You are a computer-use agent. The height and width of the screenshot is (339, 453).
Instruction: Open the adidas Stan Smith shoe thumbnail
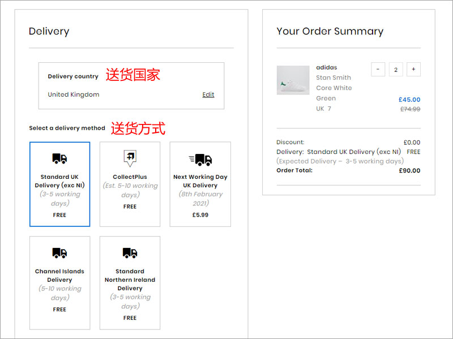tap(293, 80)
